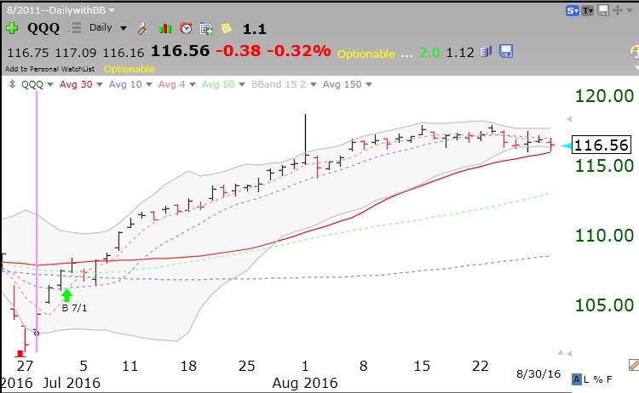
Task: Select the % percent scale toggle
Action: pos(597,379)
